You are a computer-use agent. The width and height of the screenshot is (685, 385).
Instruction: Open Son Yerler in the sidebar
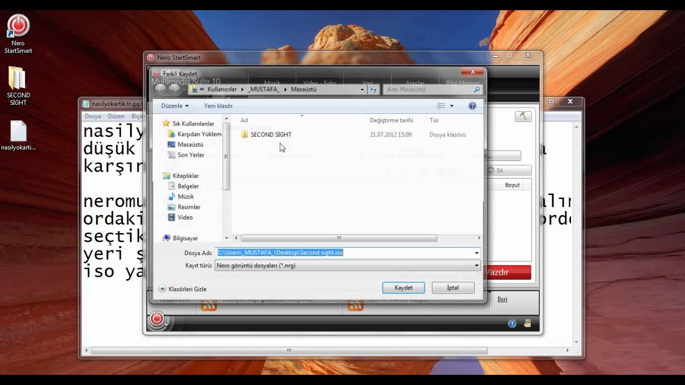(186, 155)
